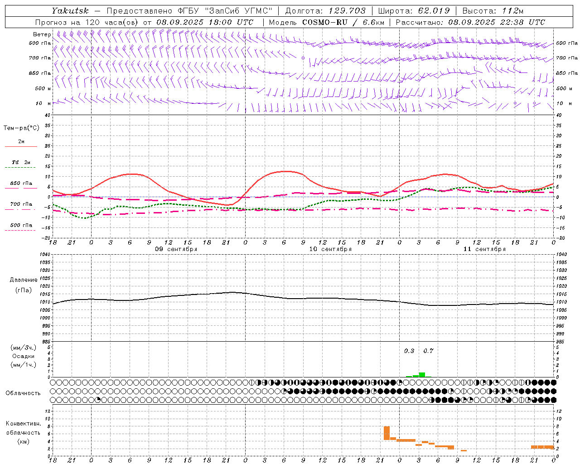Viewport: 580px width, 464px height.
Task: Click the '850 гПа' temperature legend entry
Action: (21, 184)
